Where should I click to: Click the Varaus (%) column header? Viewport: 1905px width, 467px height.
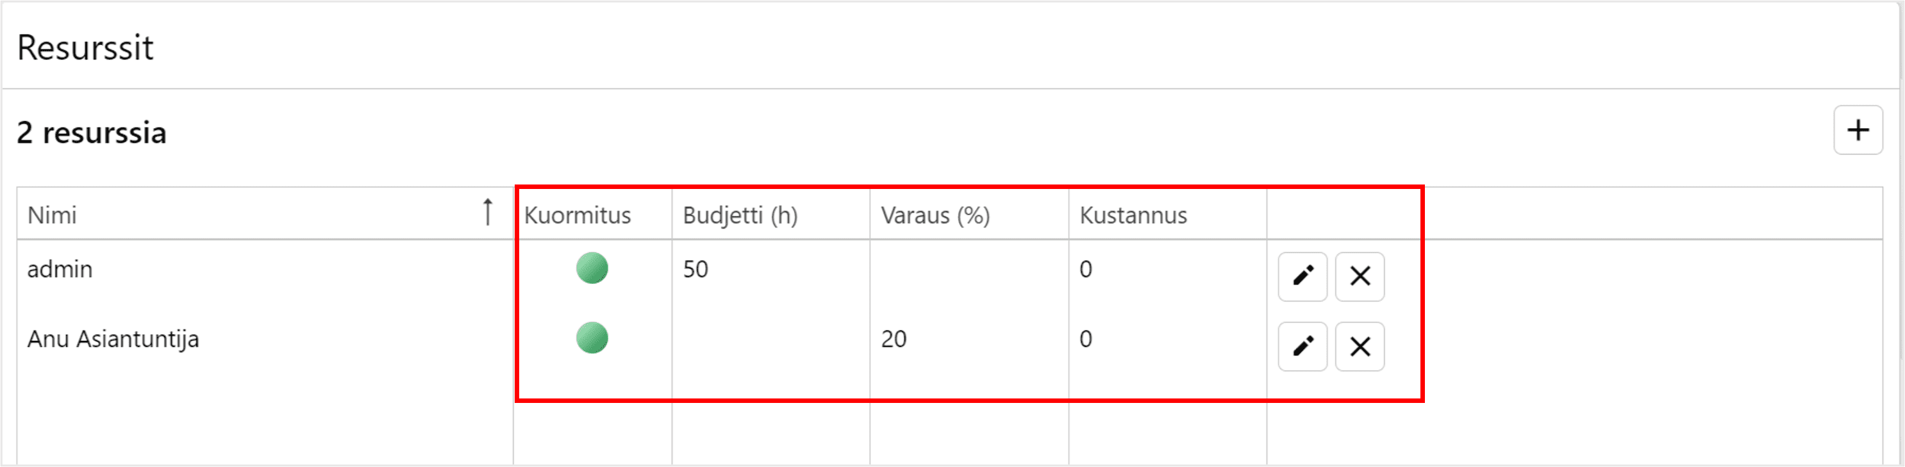coord(935,215)
